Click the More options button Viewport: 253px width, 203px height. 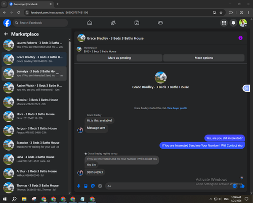click(x=204, y=58)
